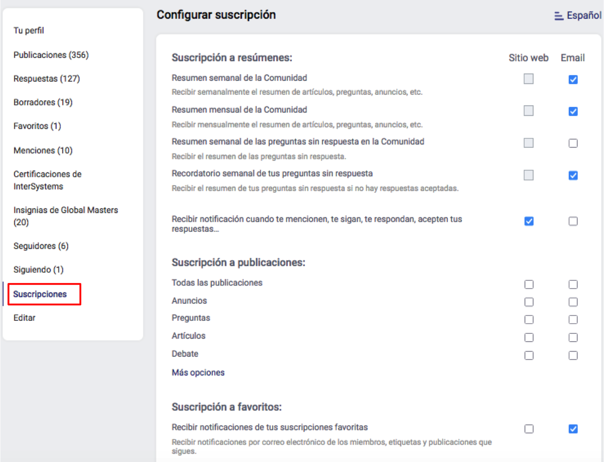Image resolution: width=604 pixels, height=462 pixels.
Task: Uncheck Email for Resumen semanal de la Comunidad
Action: pos(573,80)
